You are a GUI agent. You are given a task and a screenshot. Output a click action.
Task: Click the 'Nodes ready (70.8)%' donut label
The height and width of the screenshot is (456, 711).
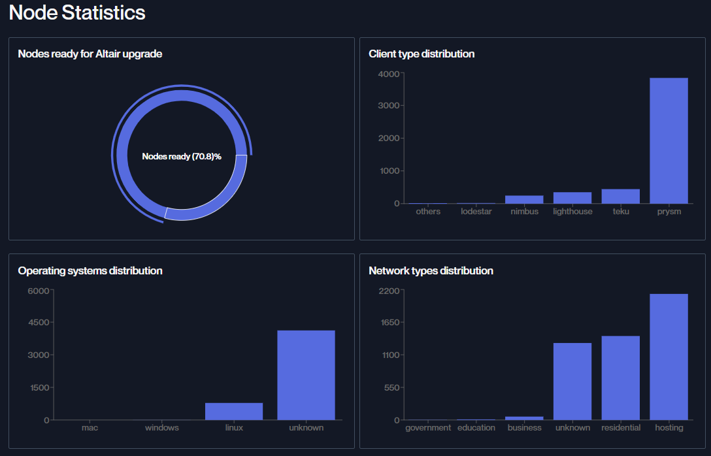(x=182, y=157)
